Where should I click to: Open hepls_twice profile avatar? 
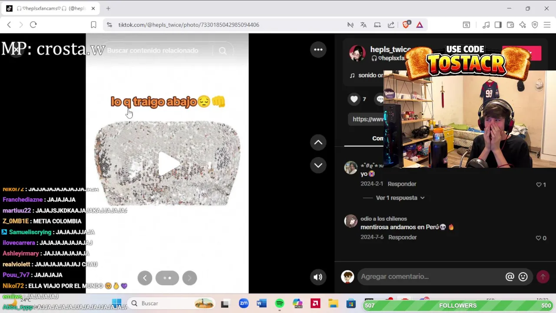[357, 53]
